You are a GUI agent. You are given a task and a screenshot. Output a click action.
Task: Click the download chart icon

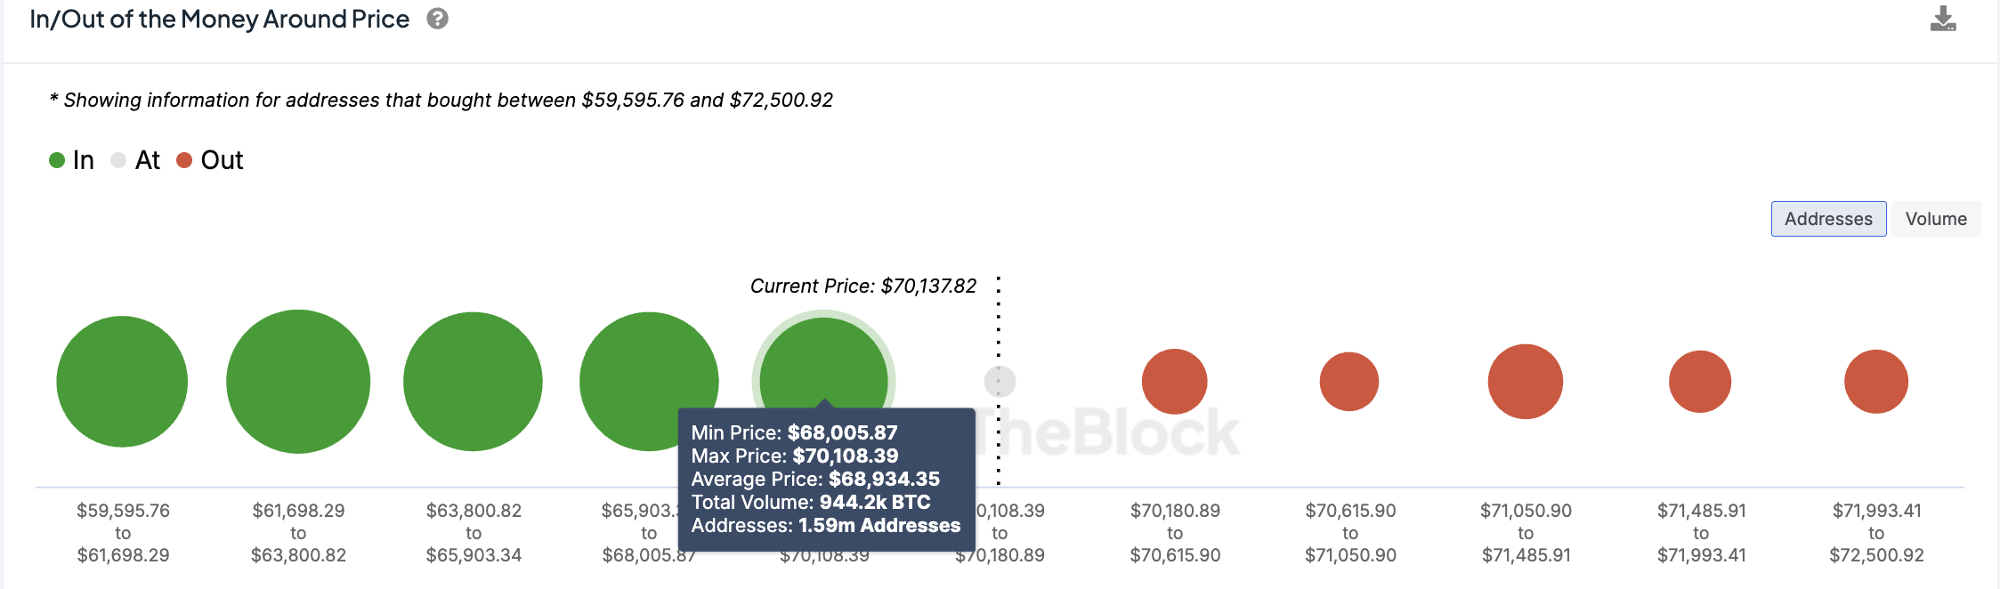[x=1942, y=19]
